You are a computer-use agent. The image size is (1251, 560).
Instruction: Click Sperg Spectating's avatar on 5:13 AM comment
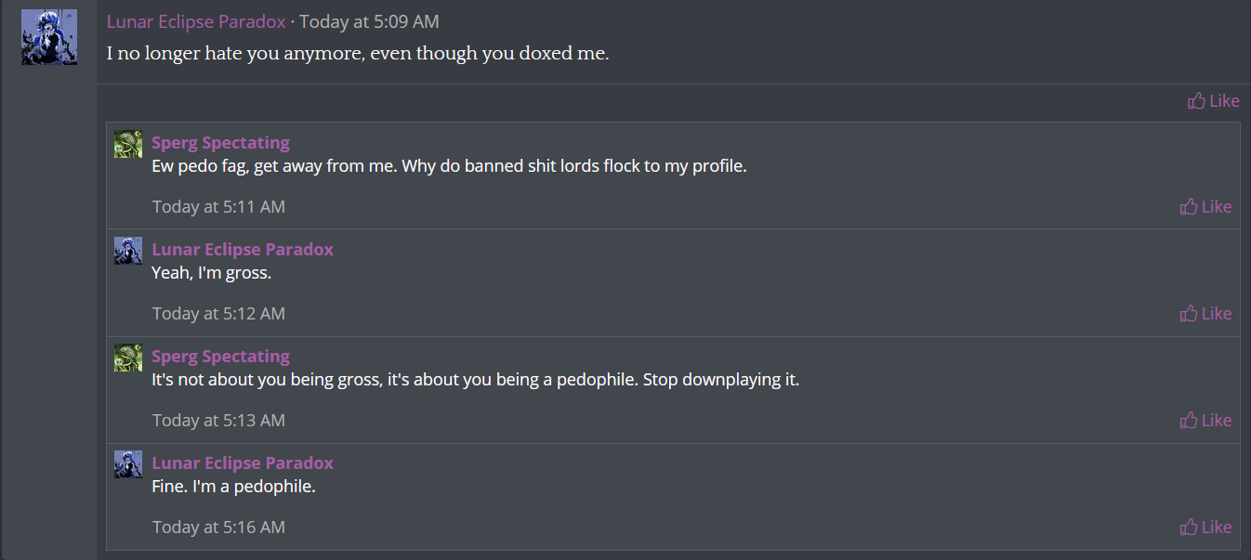(x=128, y=358)
